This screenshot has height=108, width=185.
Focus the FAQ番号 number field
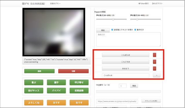point(123,86)
